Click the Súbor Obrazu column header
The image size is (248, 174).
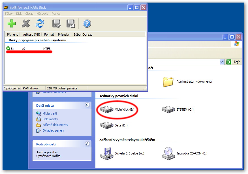pos(83,35)
